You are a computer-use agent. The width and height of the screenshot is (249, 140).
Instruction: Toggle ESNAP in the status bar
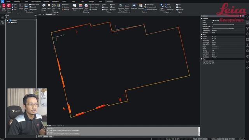200,139
